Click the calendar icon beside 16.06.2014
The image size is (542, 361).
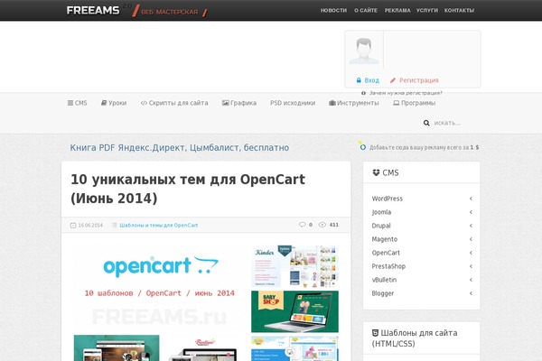[x=73, y=226]
